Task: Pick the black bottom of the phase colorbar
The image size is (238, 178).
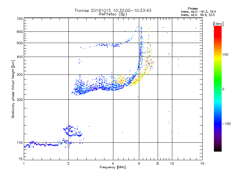Action: click(x=218, y=150)
